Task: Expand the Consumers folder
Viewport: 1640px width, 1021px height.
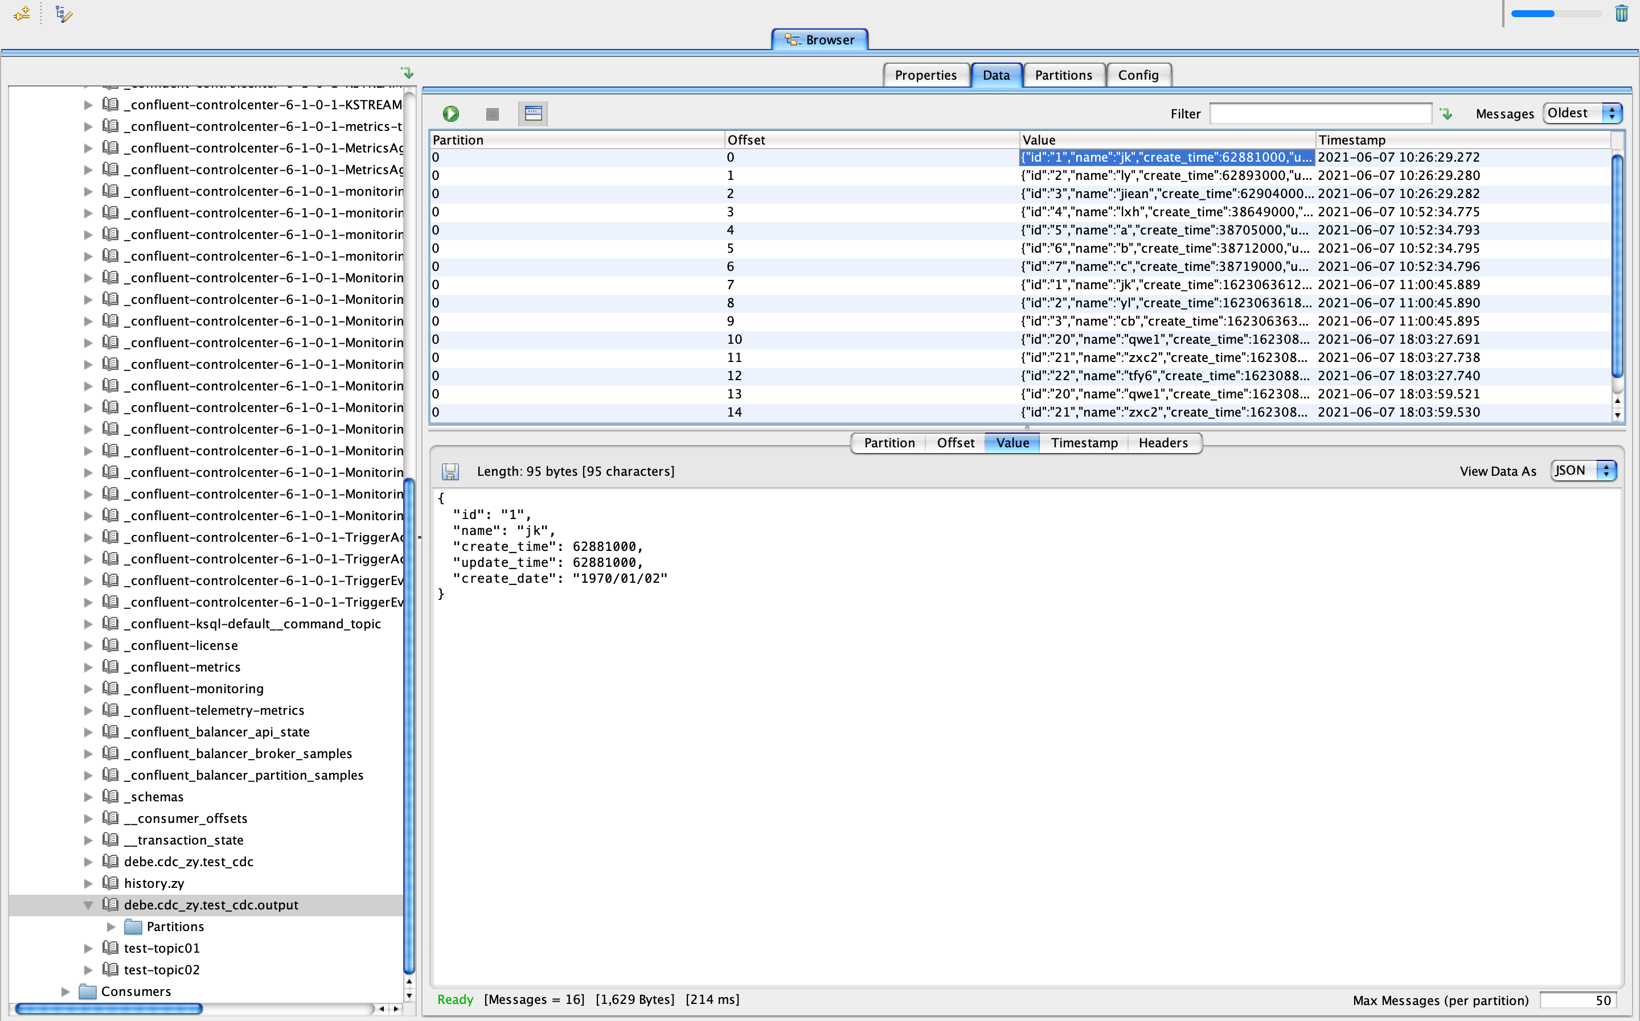Action: (x=65, y=991)
